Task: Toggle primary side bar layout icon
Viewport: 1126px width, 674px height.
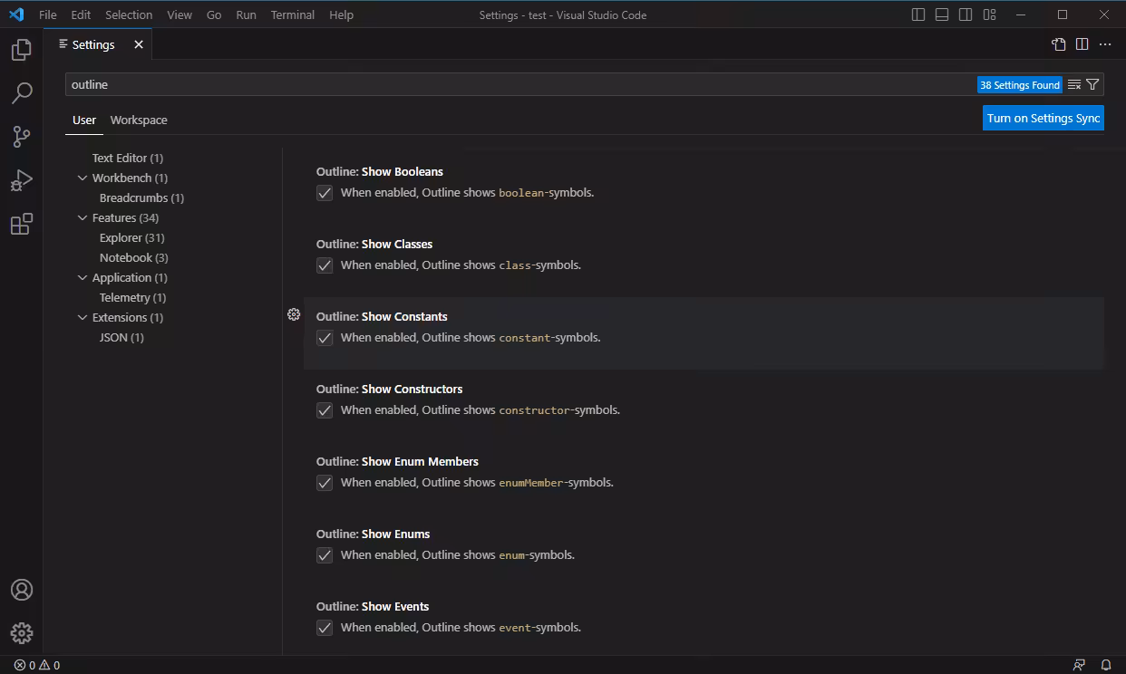Action: [x=918, y=14]
